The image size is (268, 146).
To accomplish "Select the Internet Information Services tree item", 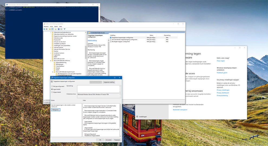I will 62,49.
